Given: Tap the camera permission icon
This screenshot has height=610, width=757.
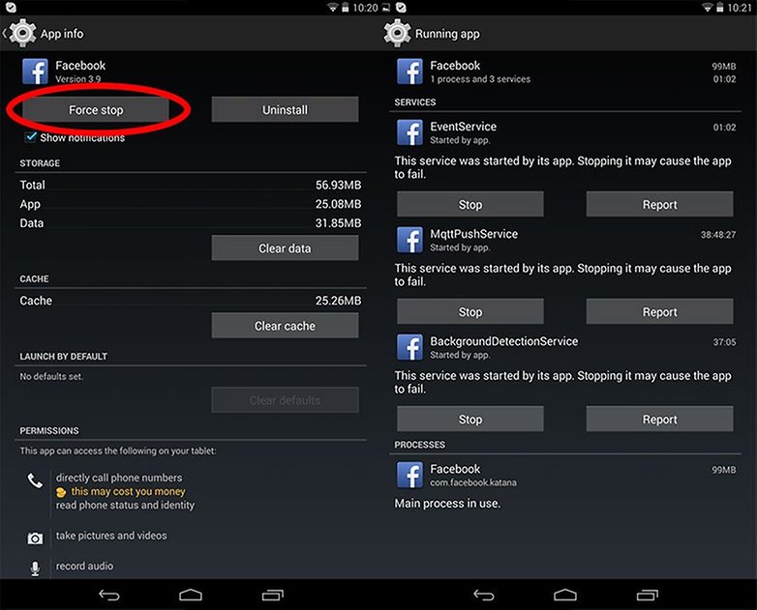Looking at the screenshot, I should (x=35, y=538).
